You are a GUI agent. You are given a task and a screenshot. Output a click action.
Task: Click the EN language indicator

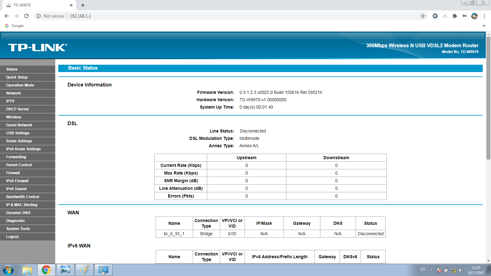click(423, 269)
